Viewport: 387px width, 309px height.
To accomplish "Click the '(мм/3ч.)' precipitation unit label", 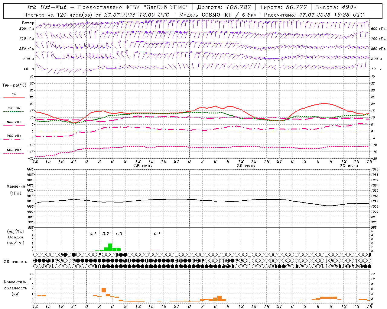I will pos(16,231).
